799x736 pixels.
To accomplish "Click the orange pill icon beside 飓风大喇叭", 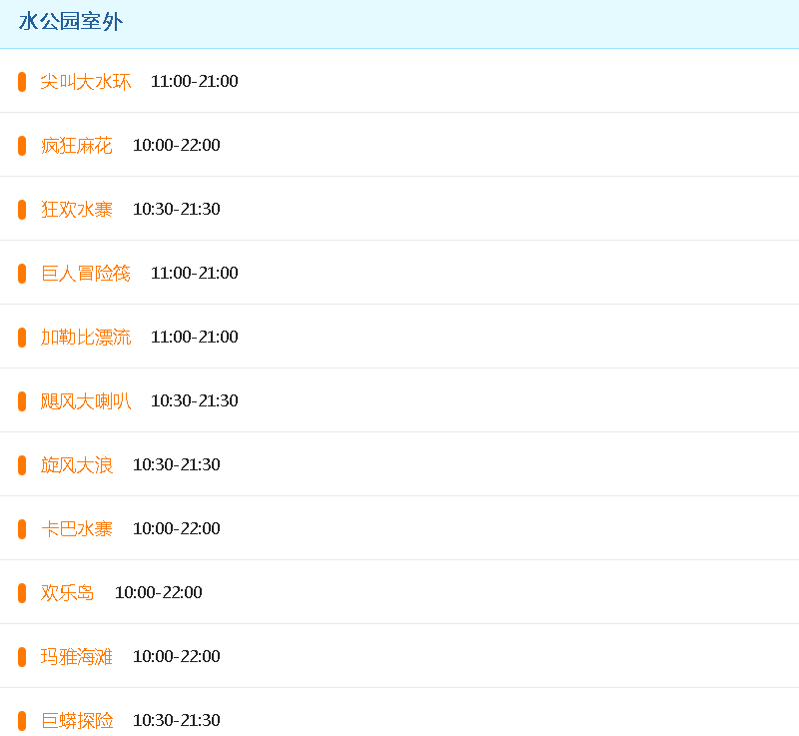I will point(22,401).
